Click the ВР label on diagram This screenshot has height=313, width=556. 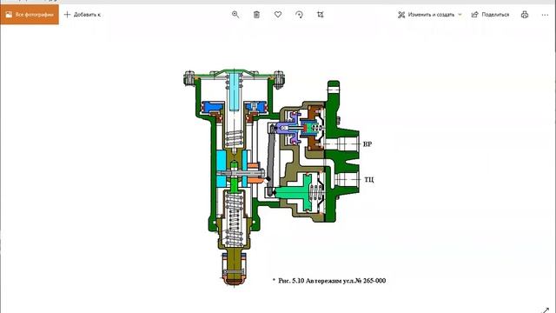pyautogui.click(x=367, y=144)
